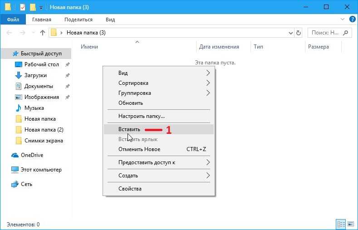Click the Сеть network icon

pyautogui.click(x=15, y=184)
